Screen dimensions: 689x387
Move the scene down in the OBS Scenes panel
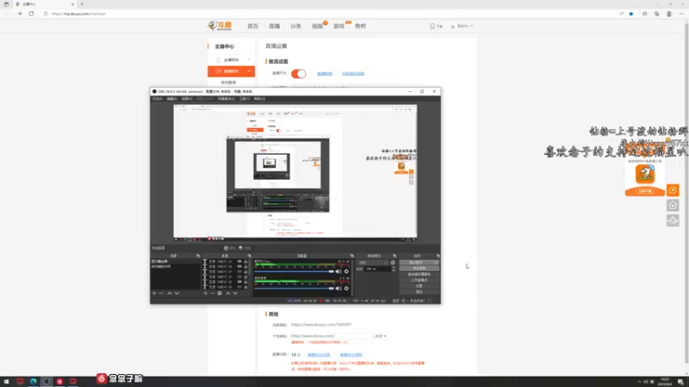click(x=177, y=293)
